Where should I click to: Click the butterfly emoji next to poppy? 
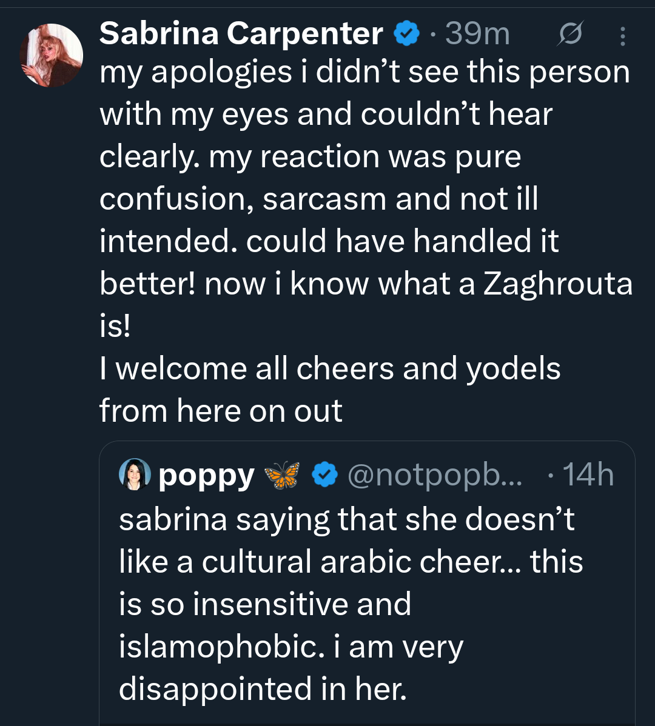(x=281, y=475)
